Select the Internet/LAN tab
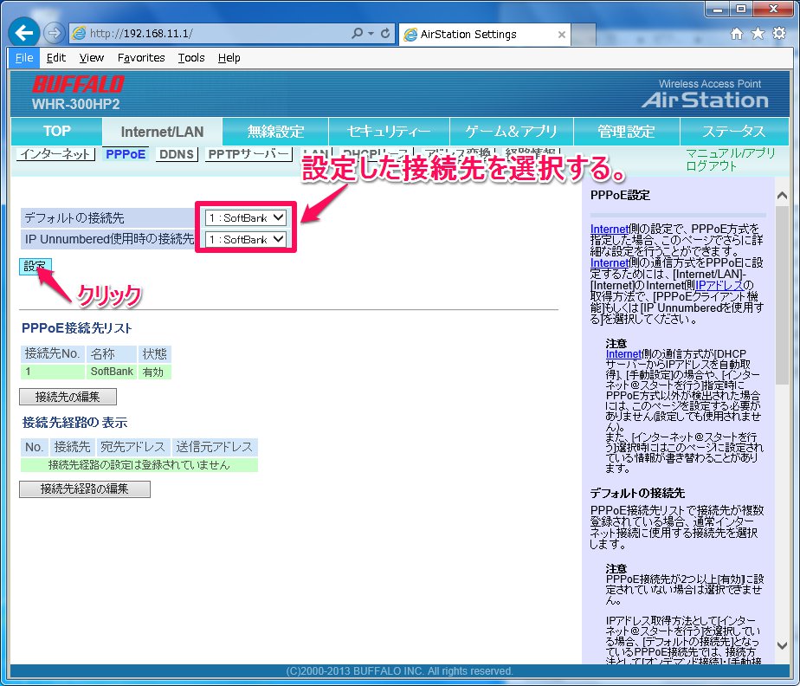 pyautogui.click(x=162, y=132)
